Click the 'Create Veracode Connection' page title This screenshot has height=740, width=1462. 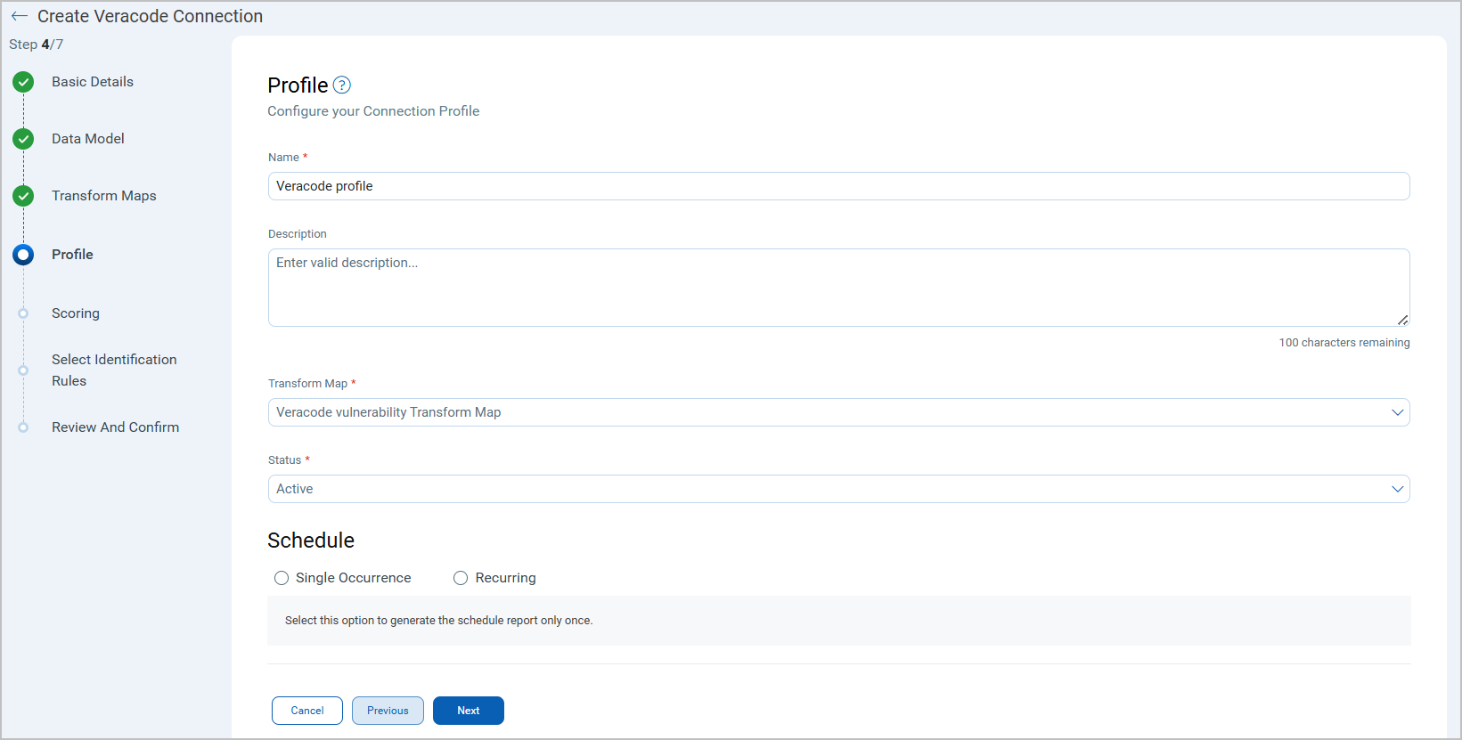(x=151, y=16)
